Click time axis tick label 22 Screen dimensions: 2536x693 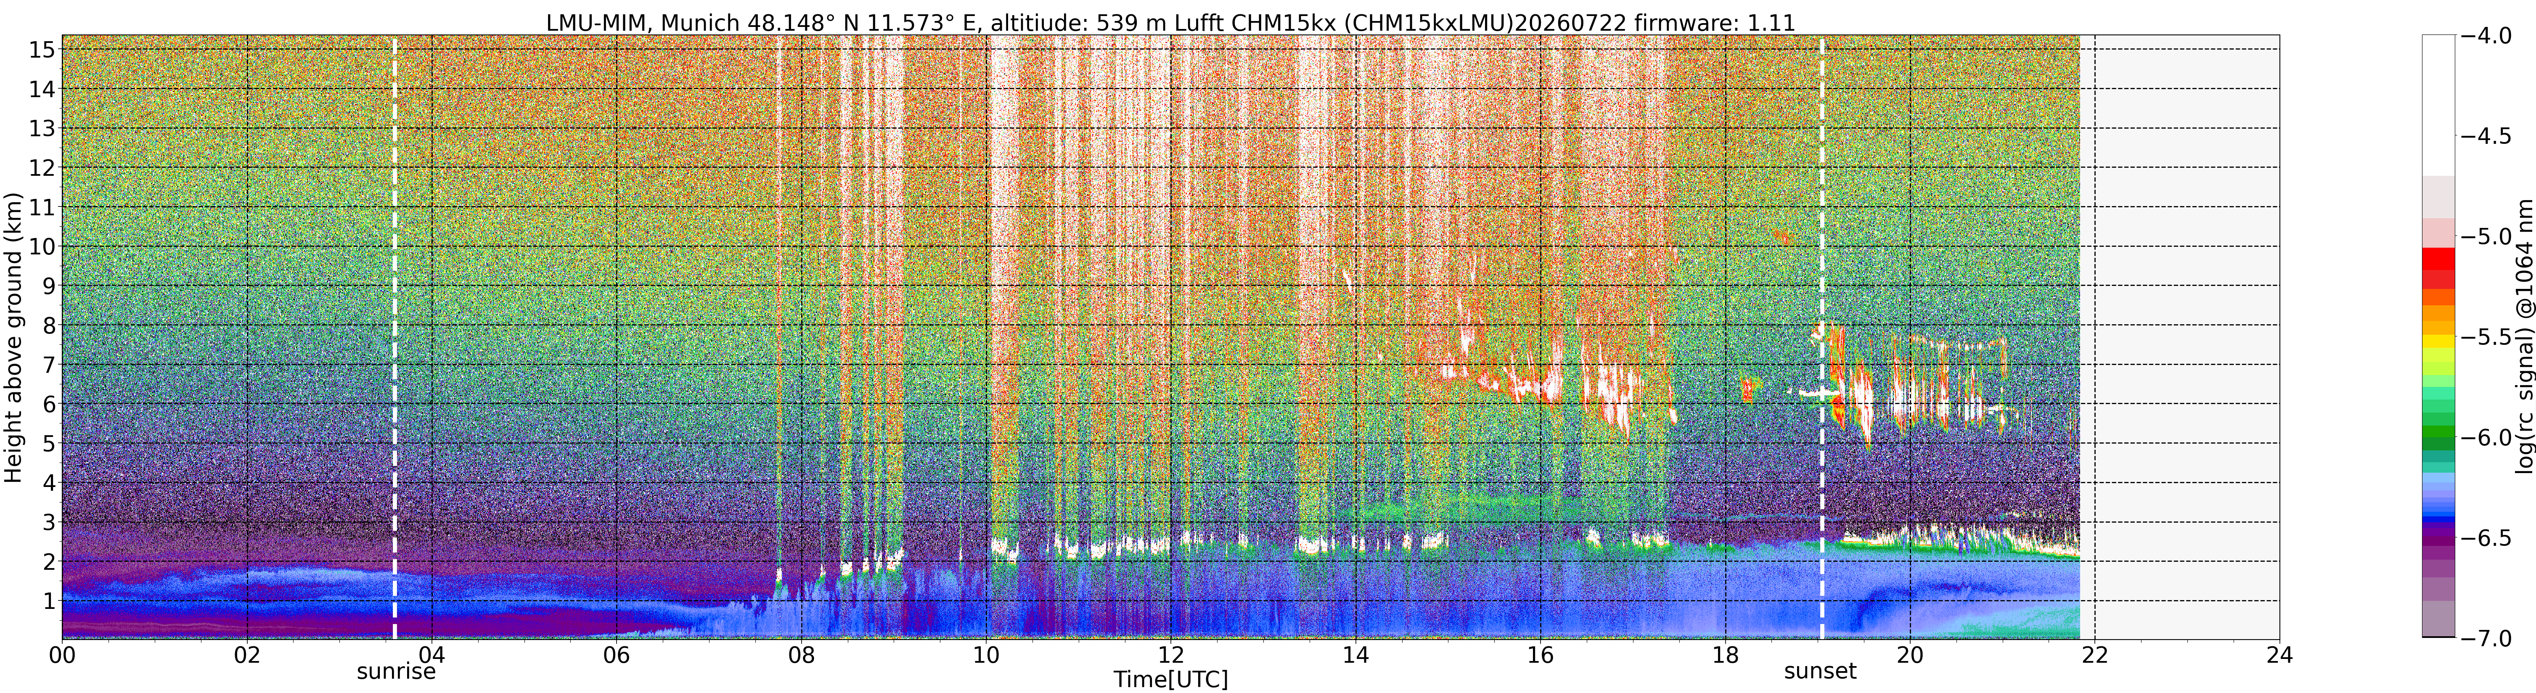click(x=2095, y=655)
